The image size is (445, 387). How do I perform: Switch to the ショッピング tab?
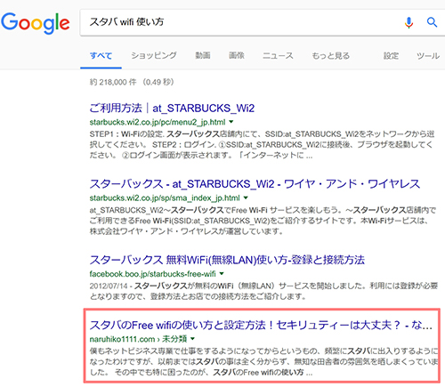[x=154, y=55]
